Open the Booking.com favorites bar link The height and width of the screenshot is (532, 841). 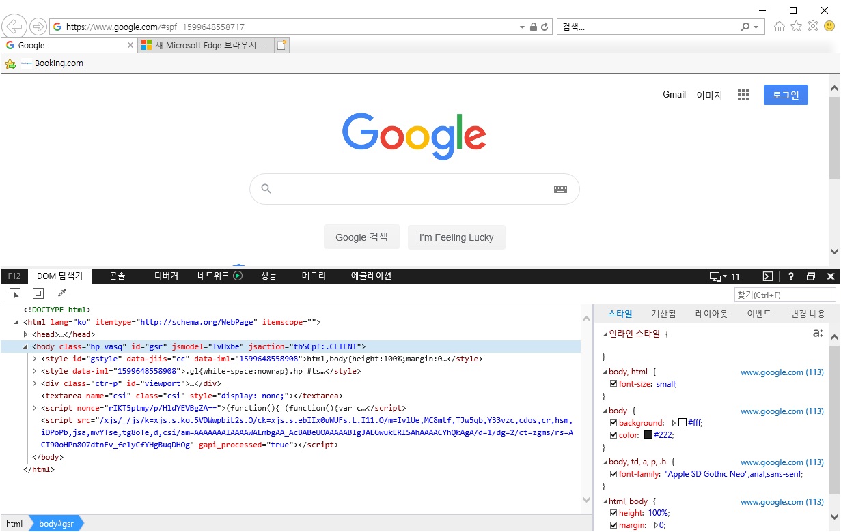[52, 63]
